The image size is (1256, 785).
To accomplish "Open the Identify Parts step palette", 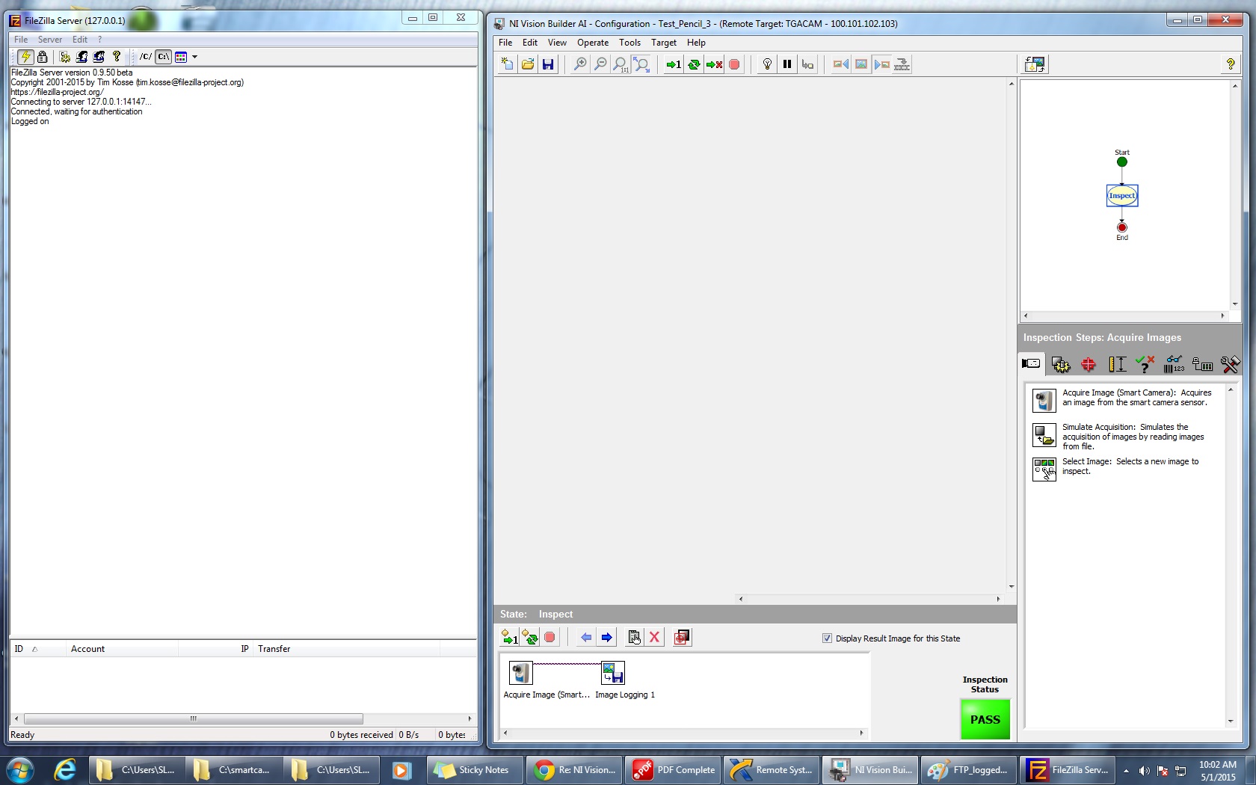I will coord(1173,365).
